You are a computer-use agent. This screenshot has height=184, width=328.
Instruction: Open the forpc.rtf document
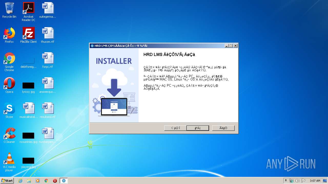(48, 60)
